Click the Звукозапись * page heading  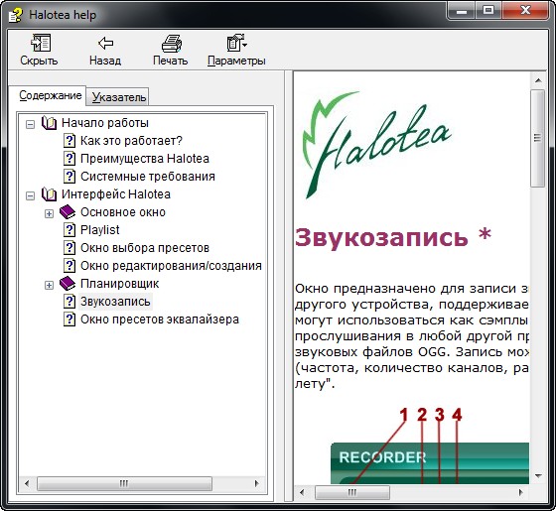click(393, 237)
